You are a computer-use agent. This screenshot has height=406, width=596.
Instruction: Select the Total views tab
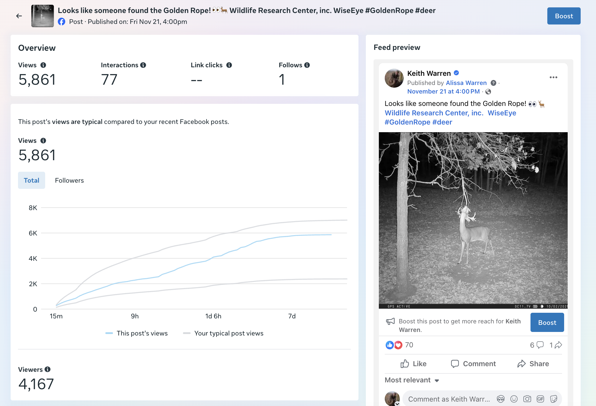32,180
